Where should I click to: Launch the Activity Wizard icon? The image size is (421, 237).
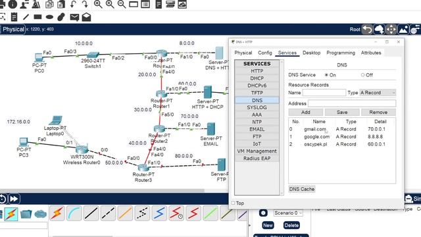click(36, 4)
